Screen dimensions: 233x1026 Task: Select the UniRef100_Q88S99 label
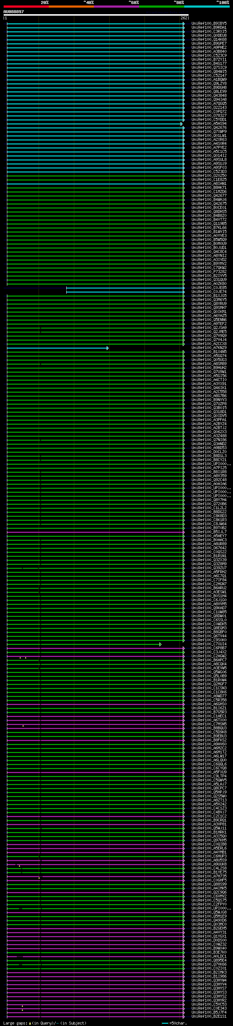pos(209,884)
